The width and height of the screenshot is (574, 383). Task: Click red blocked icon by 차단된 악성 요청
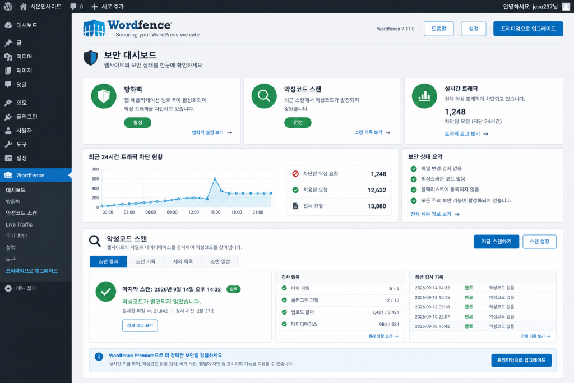pyautogui.click(x=295, y=174)
